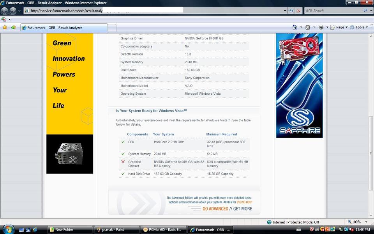Click the zoom 100% magnifier control
Viewport: 374px width, 234px height.
pyautogui.click(x=354, y=222)
